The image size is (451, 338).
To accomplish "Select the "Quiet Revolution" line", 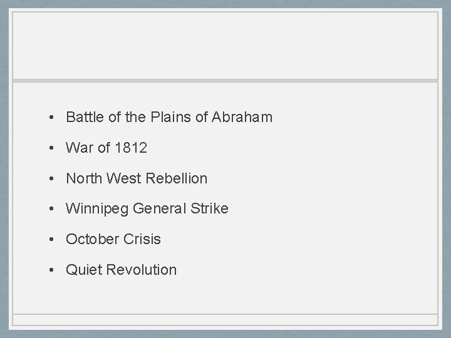I will point(122,270).
